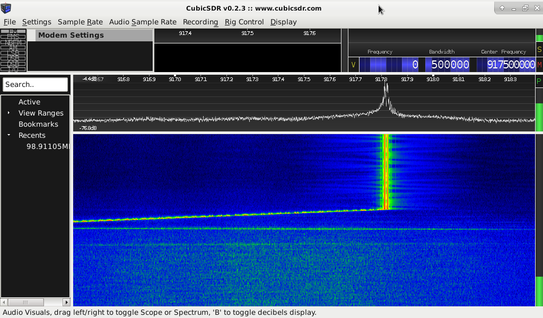The width and height of the screenshot is (543, 318).
Task: Click the Center Frequency value 917500000
Action: (x=506, y=65)
